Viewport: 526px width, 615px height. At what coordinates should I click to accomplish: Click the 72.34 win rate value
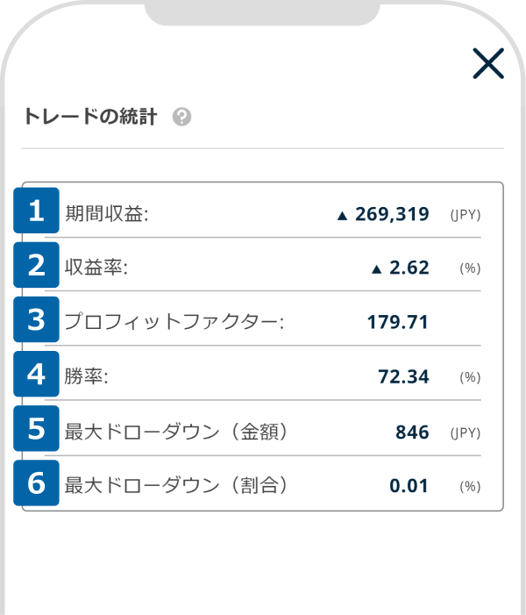(x=403, y=377)
